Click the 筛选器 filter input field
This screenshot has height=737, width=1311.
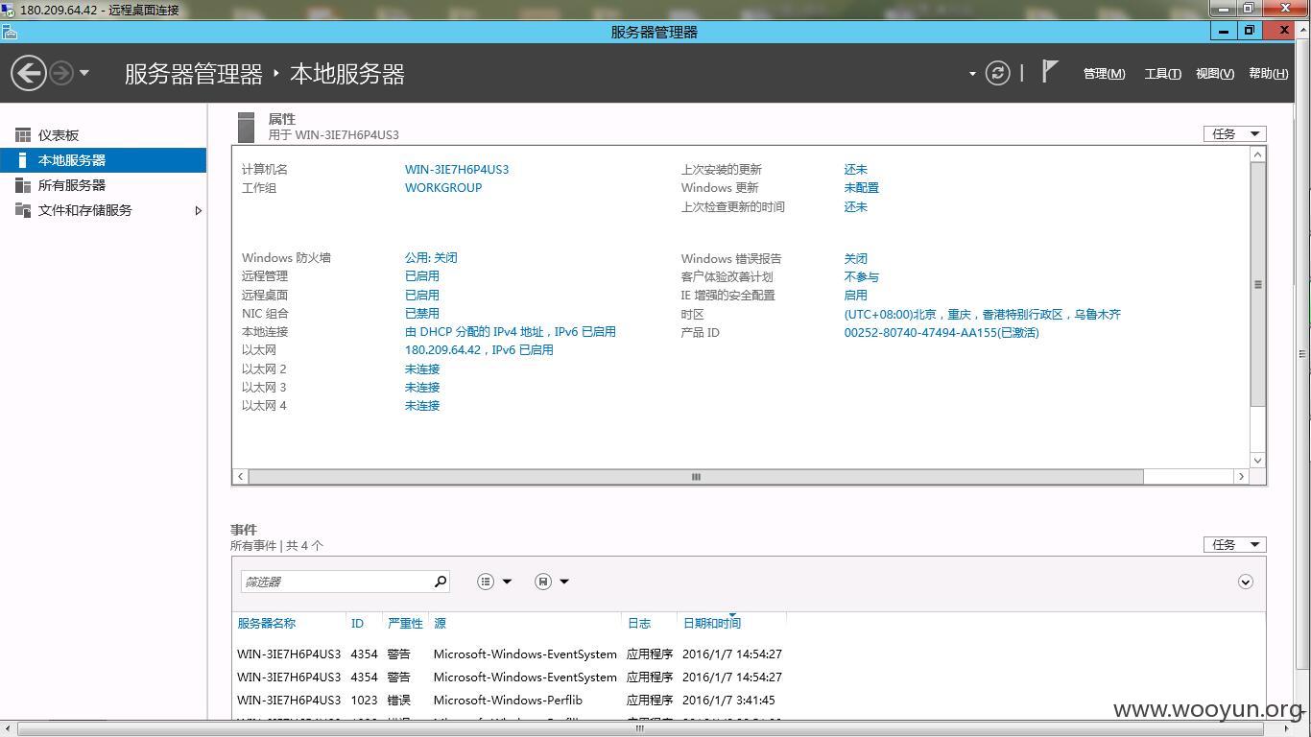pyautogui.click(x=336, y=582)
